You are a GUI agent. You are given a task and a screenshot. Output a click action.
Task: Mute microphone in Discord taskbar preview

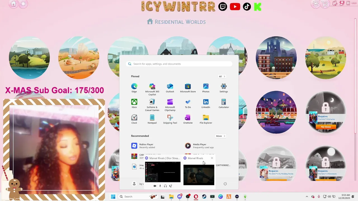coord(160,186)
